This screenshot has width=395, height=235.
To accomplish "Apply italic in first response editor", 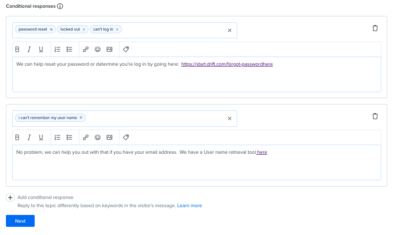I will point(29,49).
